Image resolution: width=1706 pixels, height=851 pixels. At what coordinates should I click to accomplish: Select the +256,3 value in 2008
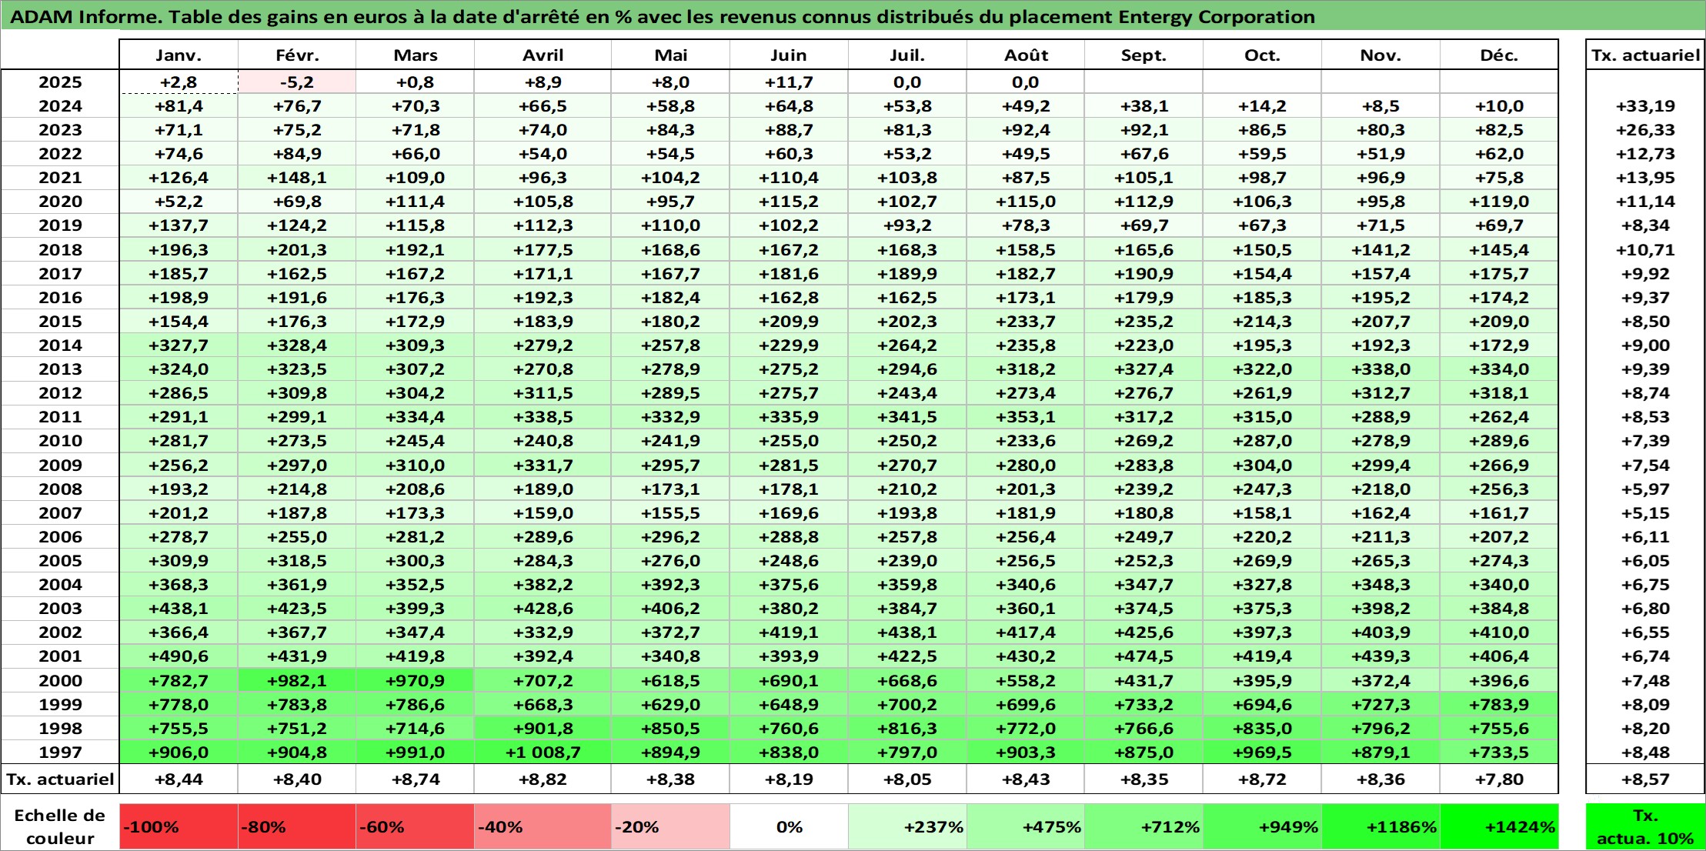[x=1499, y=489]
